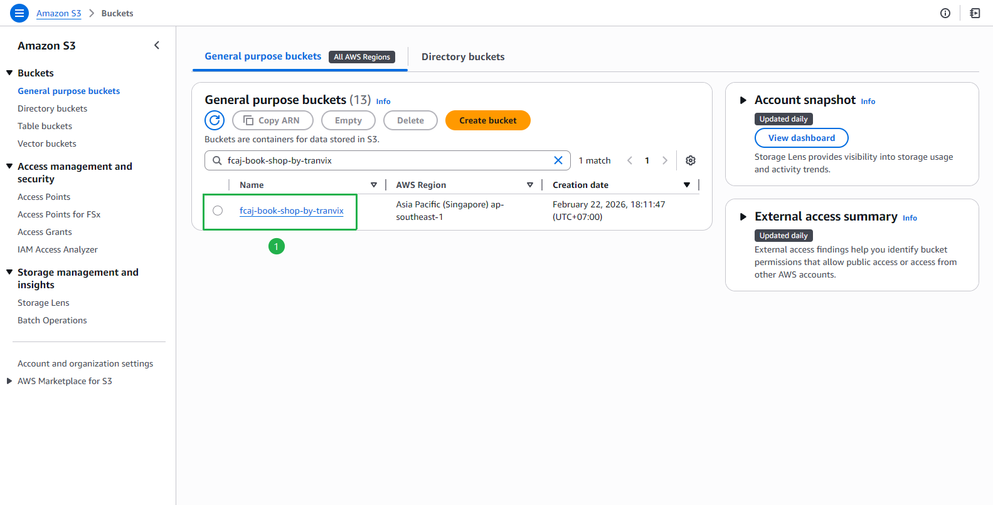
Task: Clear the bucket search filter
Action: (x=558, y=160)
